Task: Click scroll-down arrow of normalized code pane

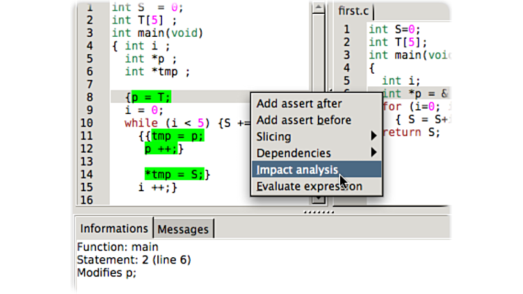Action: pos(318,198)
